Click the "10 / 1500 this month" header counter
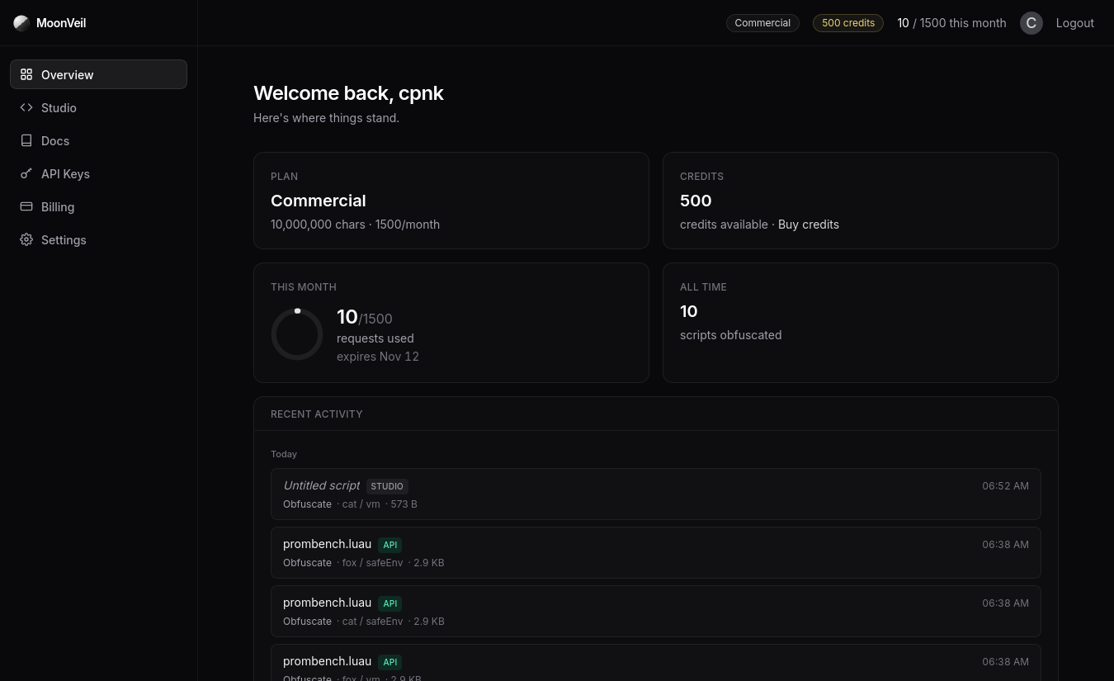Screen dimensions: 1114x681 tap(952, 23)
